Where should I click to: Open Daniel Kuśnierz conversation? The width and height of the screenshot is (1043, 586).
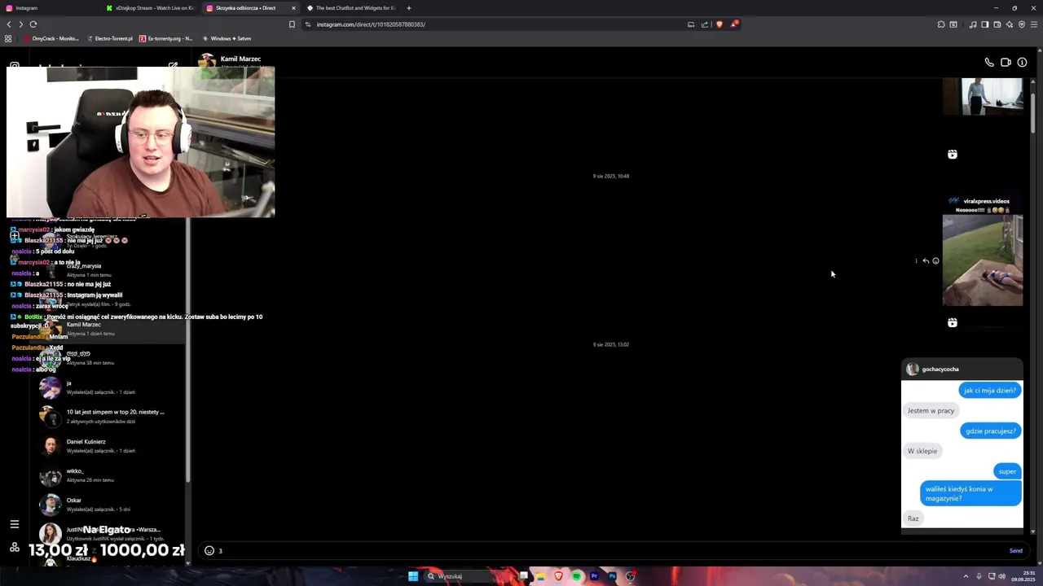(x=106, y=446)
